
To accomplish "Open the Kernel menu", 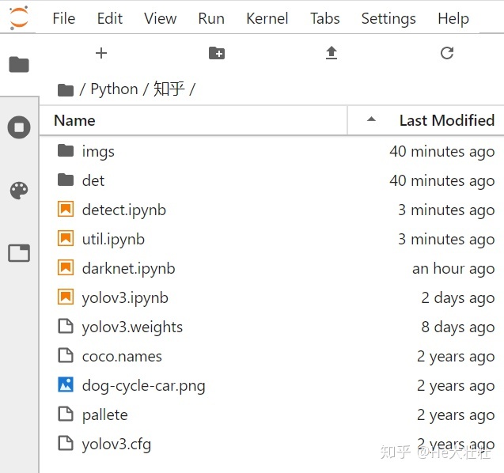I will [267, 18].
